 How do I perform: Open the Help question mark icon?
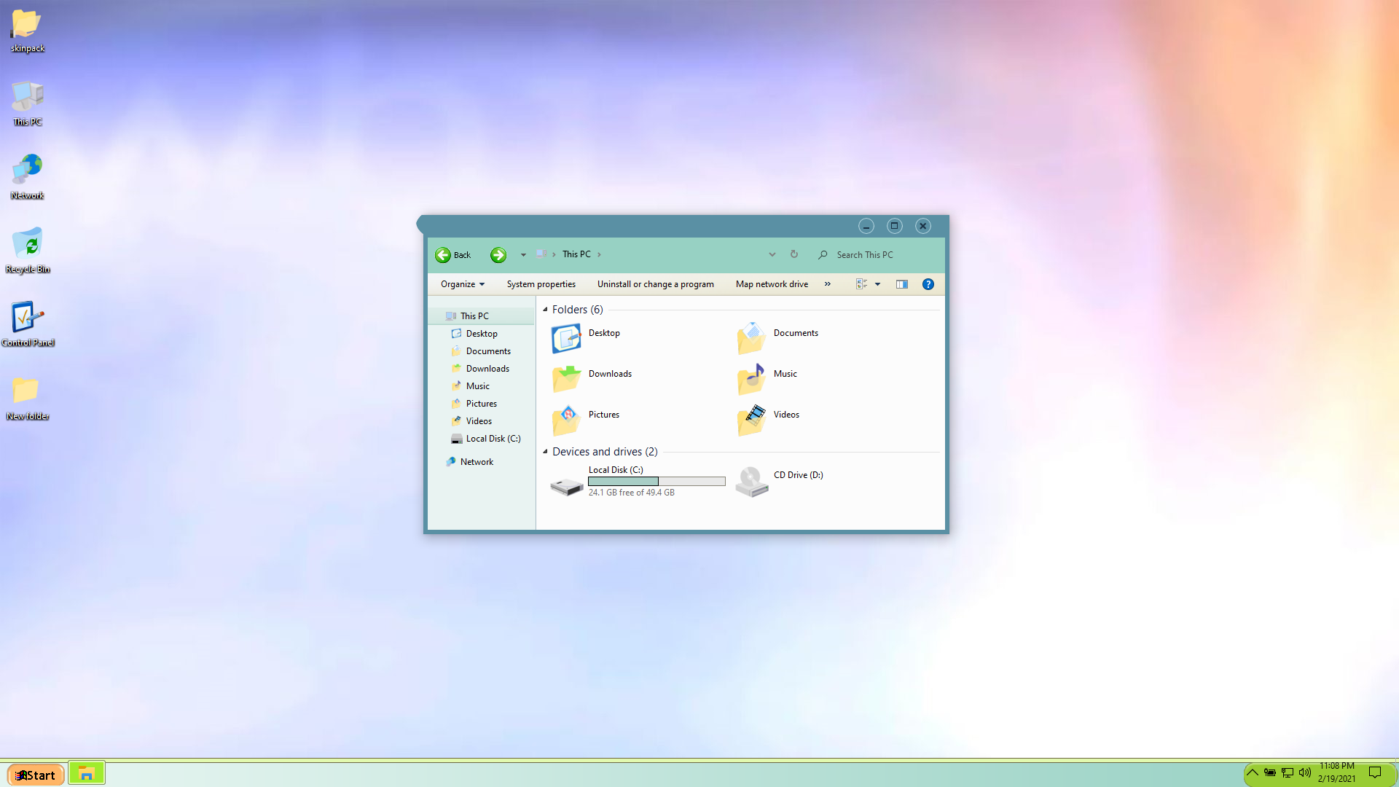[x=928, y=284]
